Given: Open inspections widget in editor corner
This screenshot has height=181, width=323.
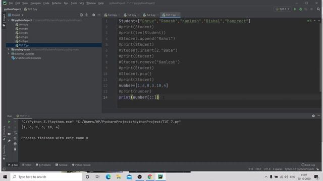Looking at the screenshot, I should (309, 21).
